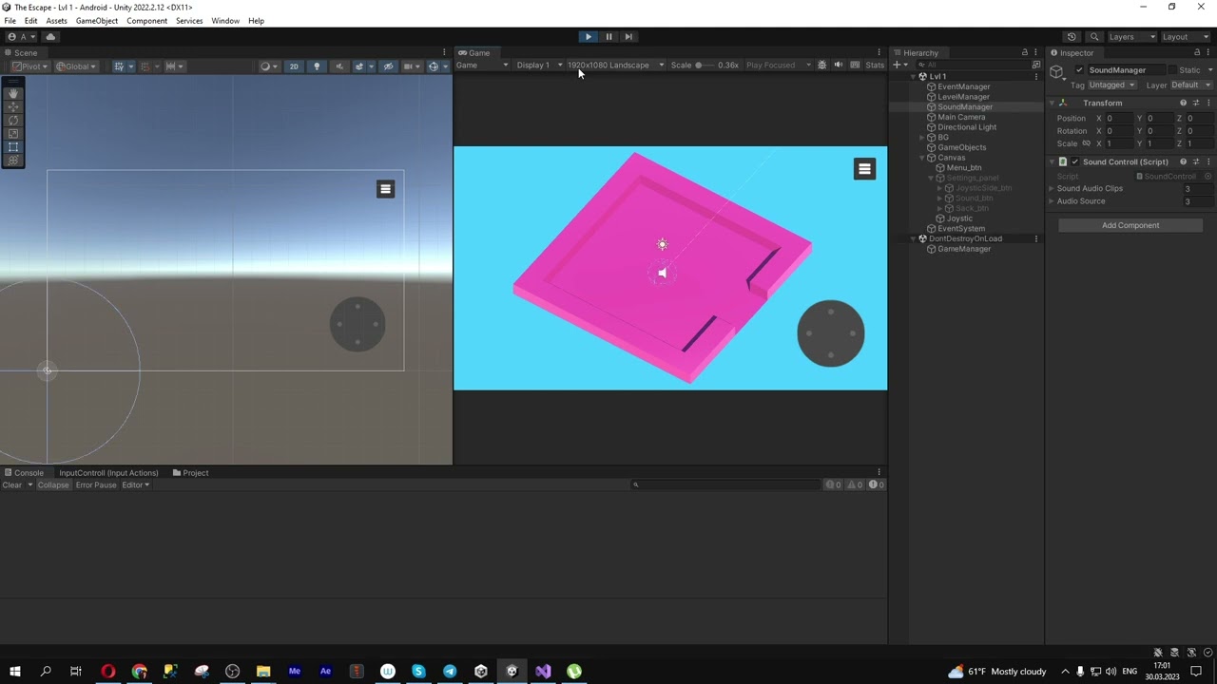1217x684 pixels.
Task: Click the hamburger menu button in Game view
Action: [x=864, y=169]
